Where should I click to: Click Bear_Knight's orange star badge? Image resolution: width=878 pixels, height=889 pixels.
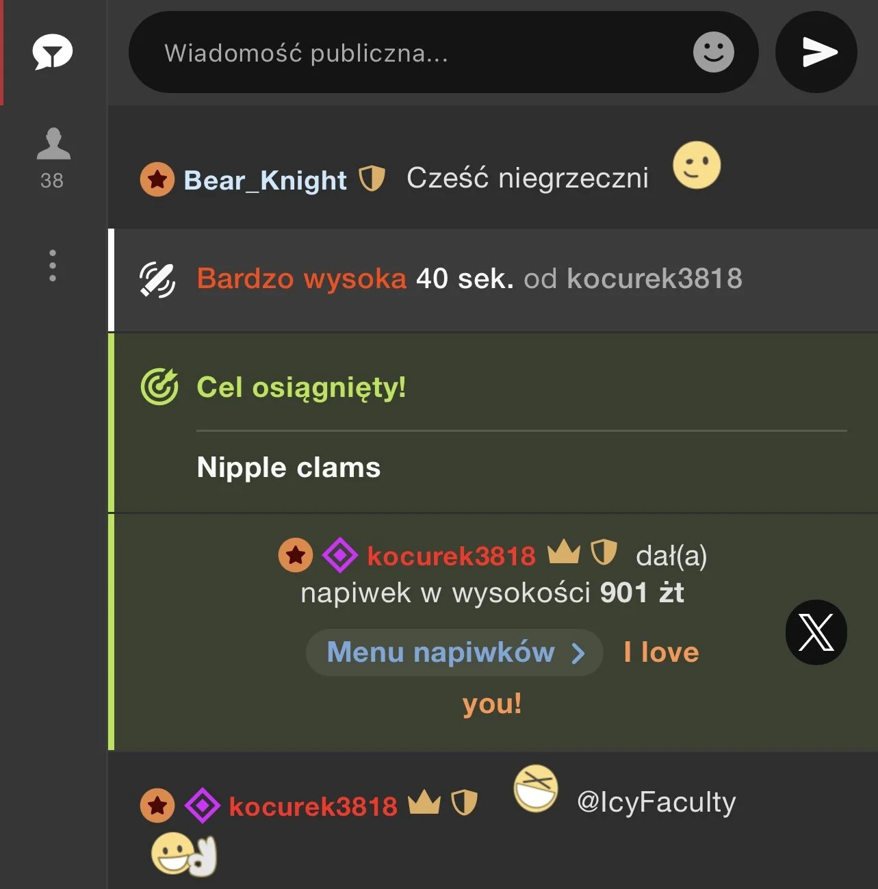pos(157,179)
